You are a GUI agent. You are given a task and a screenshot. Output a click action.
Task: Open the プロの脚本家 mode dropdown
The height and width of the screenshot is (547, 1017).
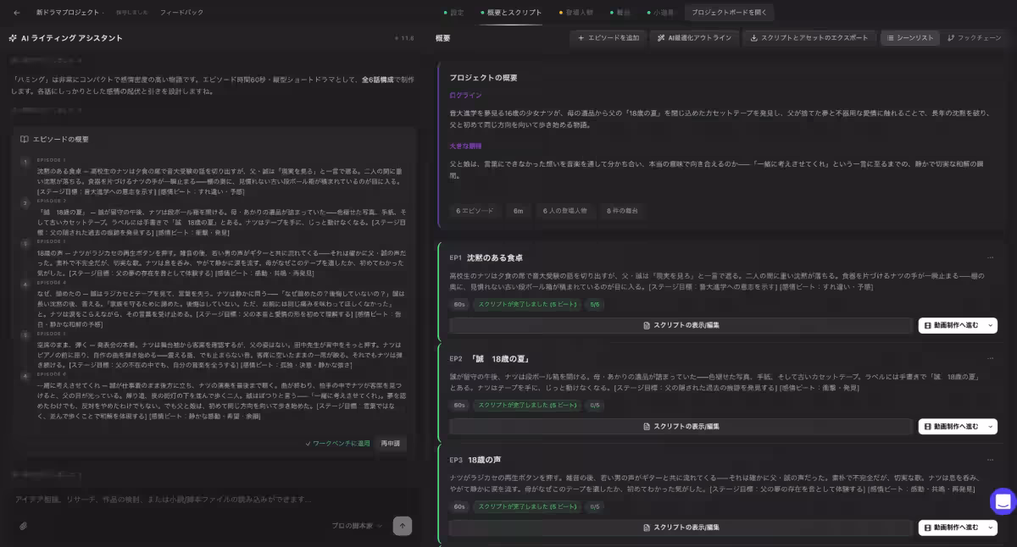point(356,526)
